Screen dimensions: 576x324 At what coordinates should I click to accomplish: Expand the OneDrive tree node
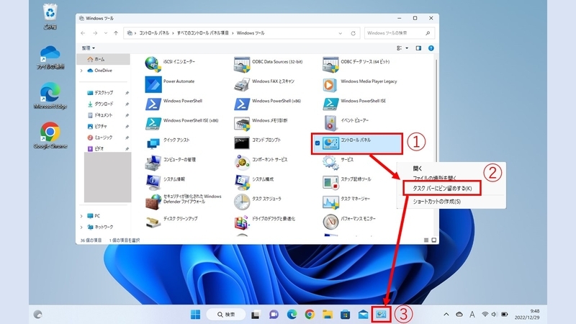coord(81,71)
